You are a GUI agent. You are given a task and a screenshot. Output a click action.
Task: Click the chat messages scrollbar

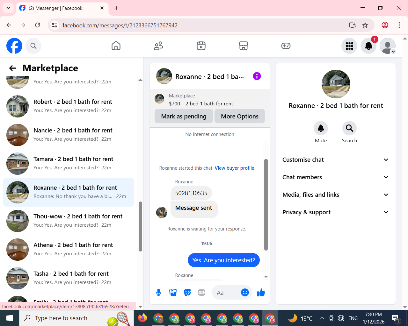(x=266, y=205)
